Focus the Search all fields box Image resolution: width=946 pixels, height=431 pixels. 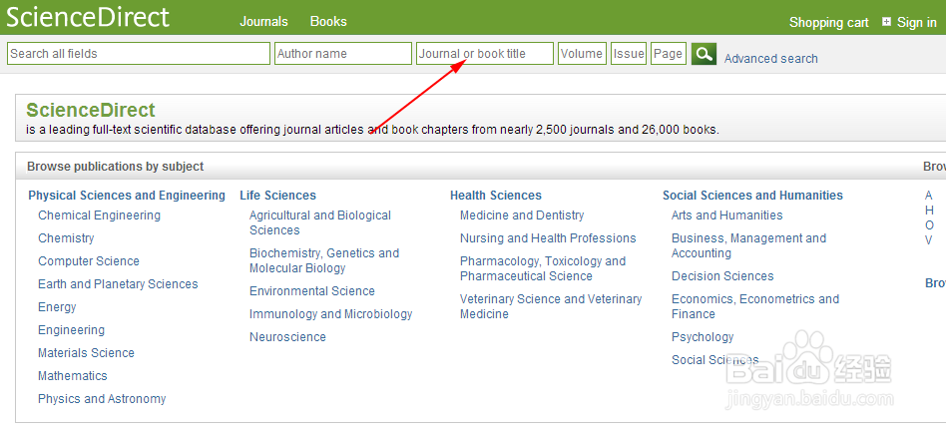point(138,54)
